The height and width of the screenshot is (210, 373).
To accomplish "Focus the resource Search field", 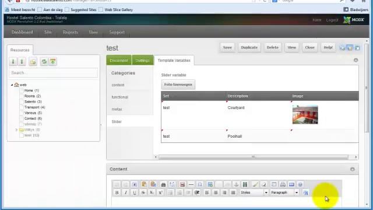I will [x=53, y=73].
